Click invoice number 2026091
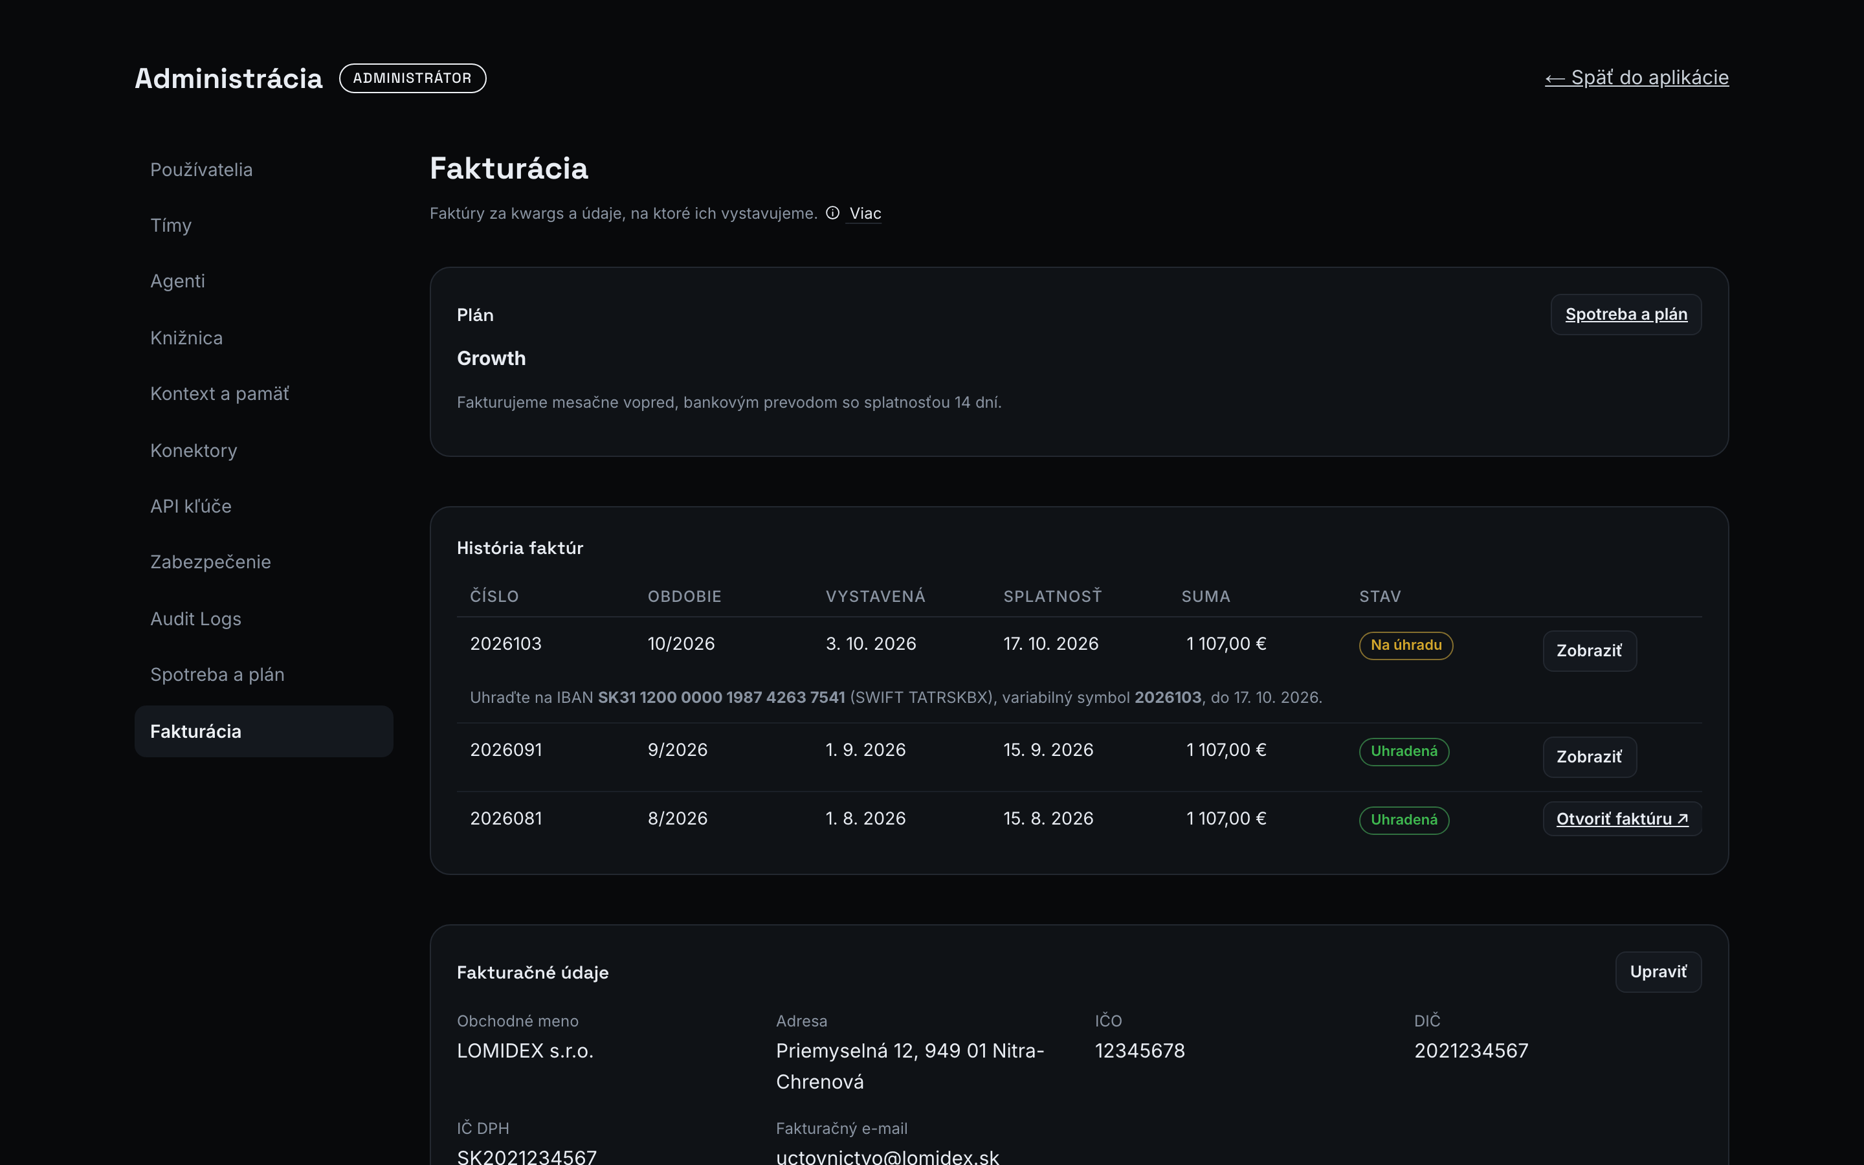The width and height of the screenshot is (1864, 1165). 505,751
